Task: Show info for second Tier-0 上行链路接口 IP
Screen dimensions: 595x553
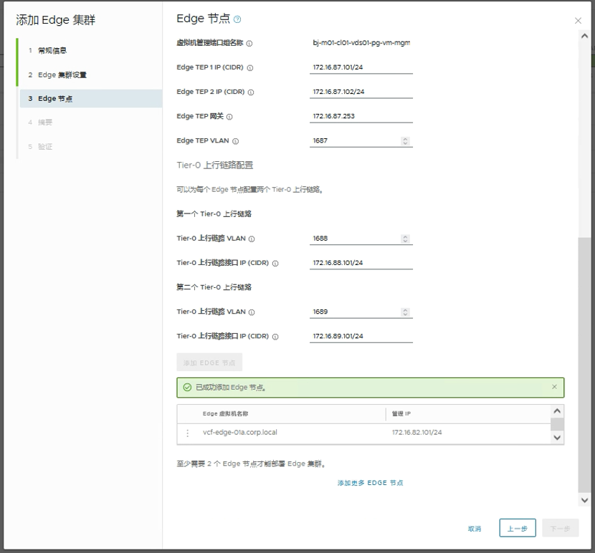Action: (275, 337)
